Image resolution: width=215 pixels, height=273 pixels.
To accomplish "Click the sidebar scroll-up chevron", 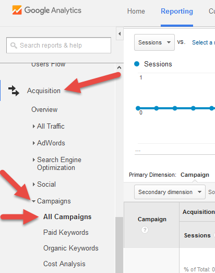I will tap(119, 67).
